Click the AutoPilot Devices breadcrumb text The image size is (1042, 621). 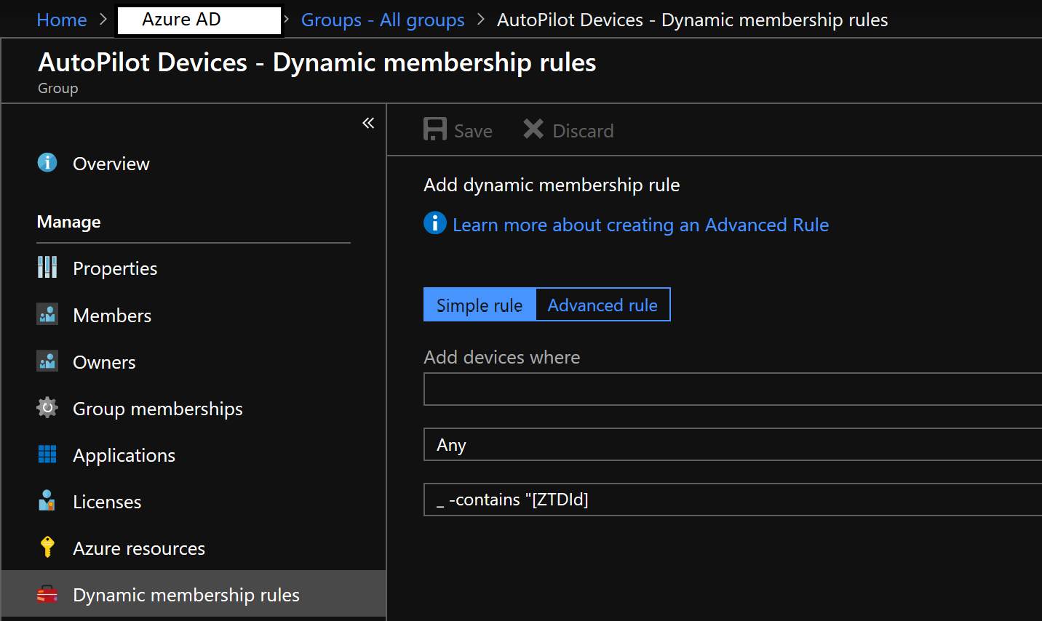tap(692, 20)
